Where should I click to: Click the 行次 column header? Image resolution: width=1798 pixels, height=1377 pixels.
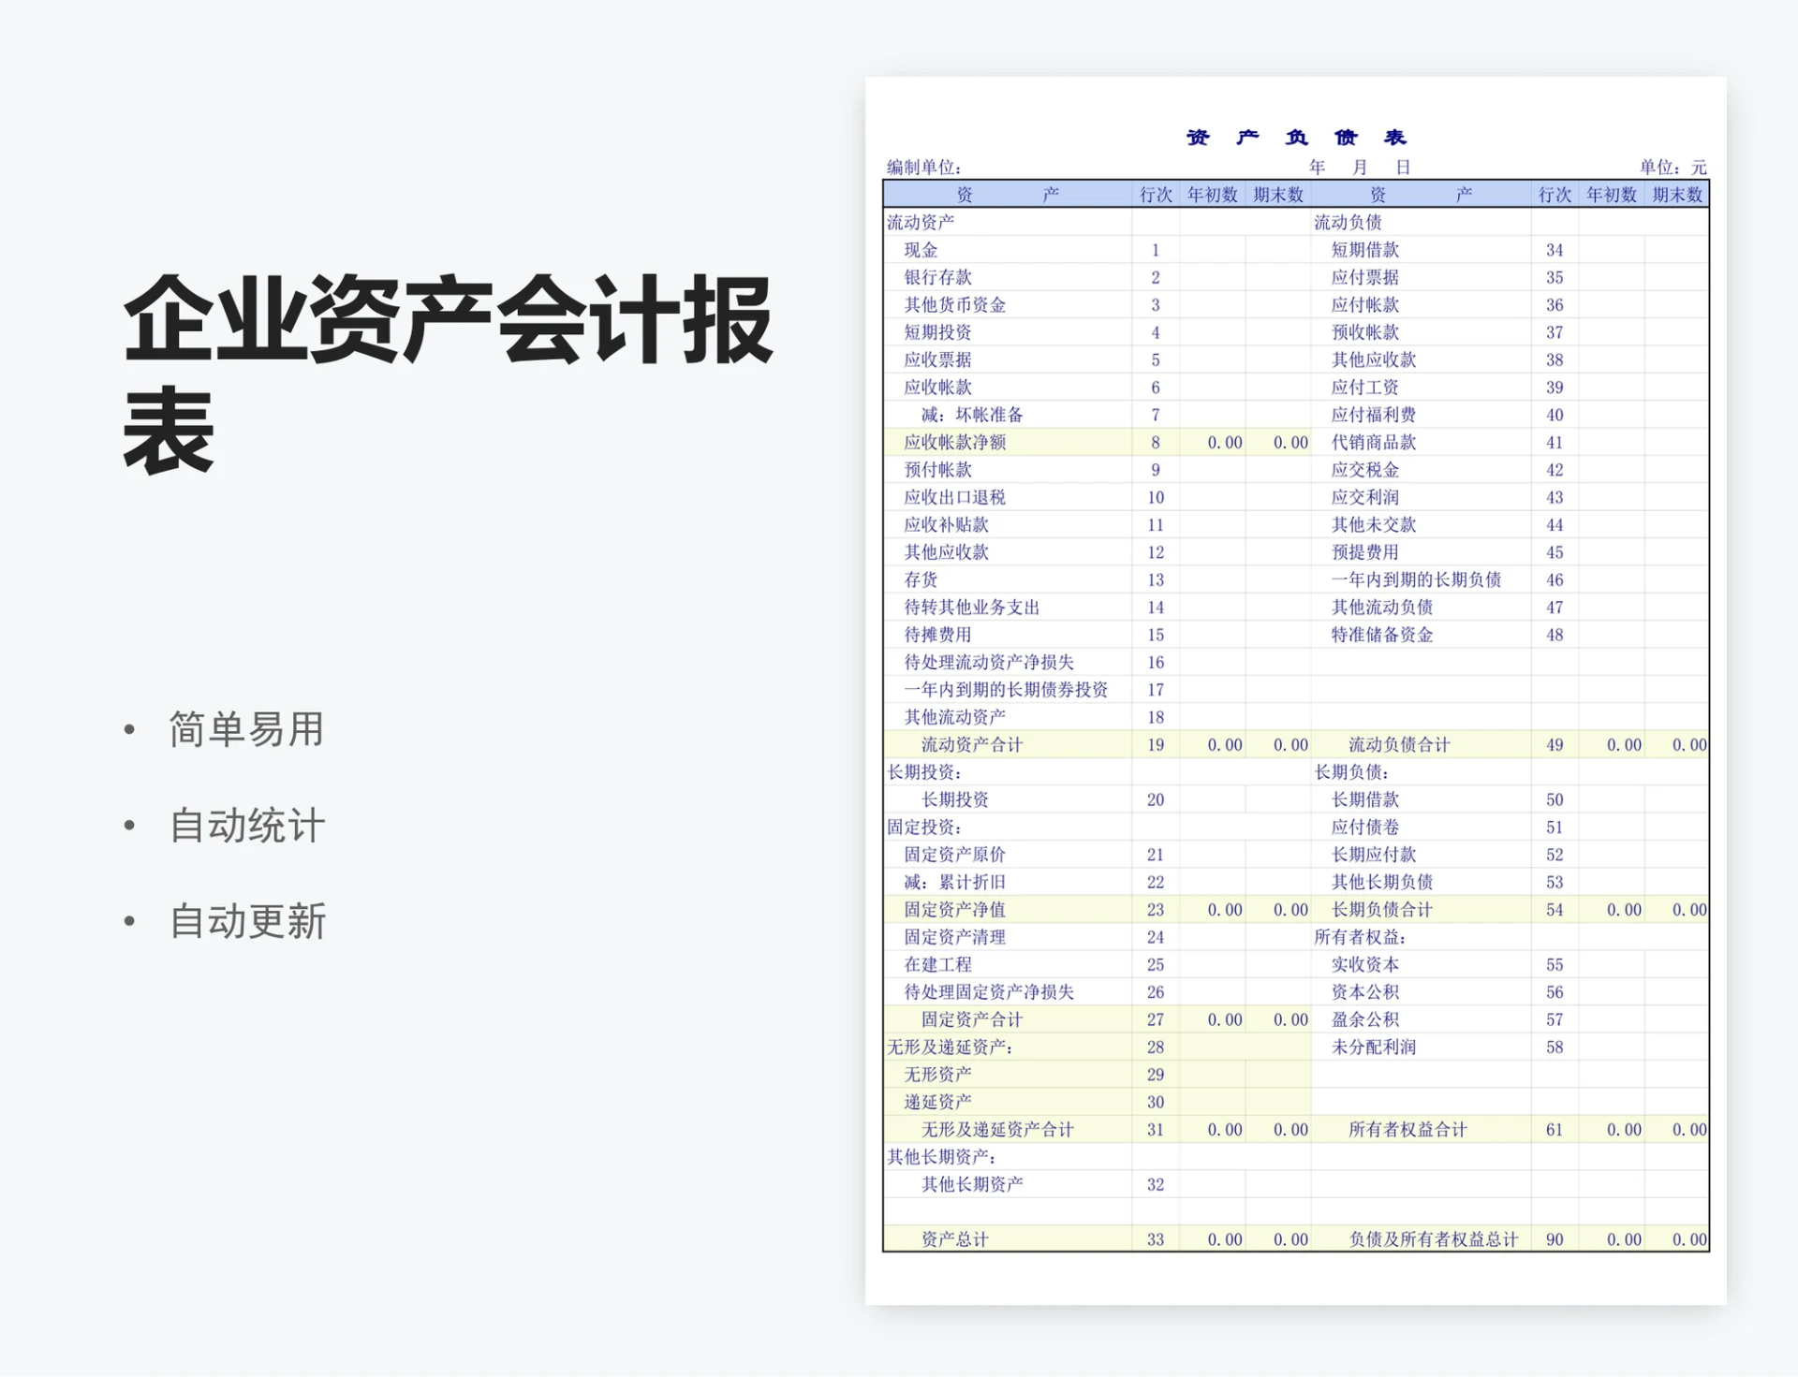coord(1155,195)
